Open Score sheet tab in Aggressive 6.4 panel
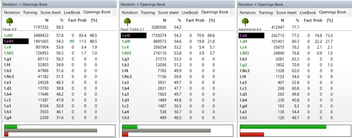The width and height of the screenshot is (352, 138). 286,13
